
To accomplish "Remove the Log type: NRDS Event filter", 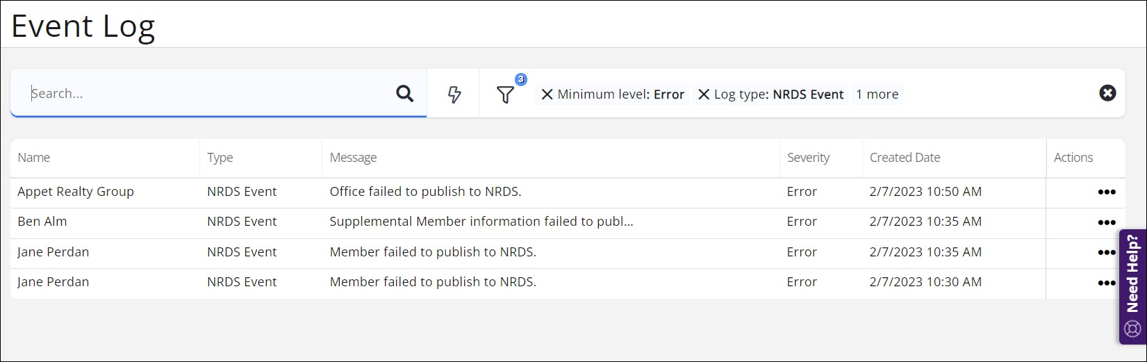I will [x=703, y=94].
